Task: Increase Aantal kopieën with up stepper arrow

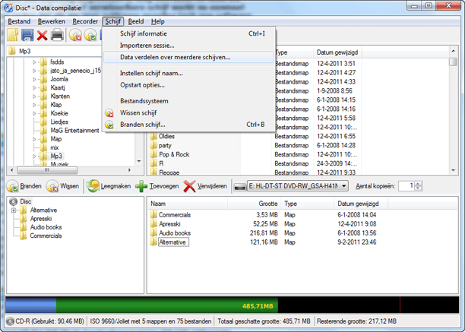Action: pyautogui.click(x=418, y=184)
